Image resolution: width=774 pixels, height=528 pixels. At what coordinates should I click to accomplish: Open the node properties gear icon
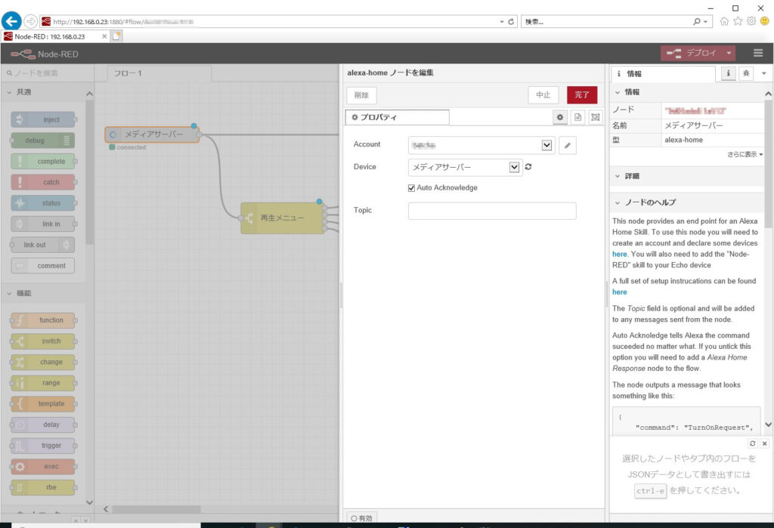point(560,117)
